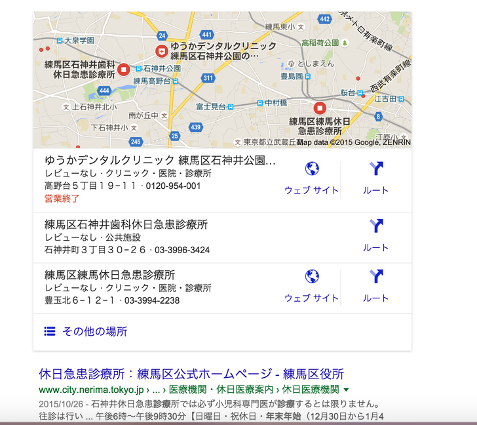Open website globe icon for ゆうかデンタルクリニック
477x425 pixels.
[x=312, y=169]
